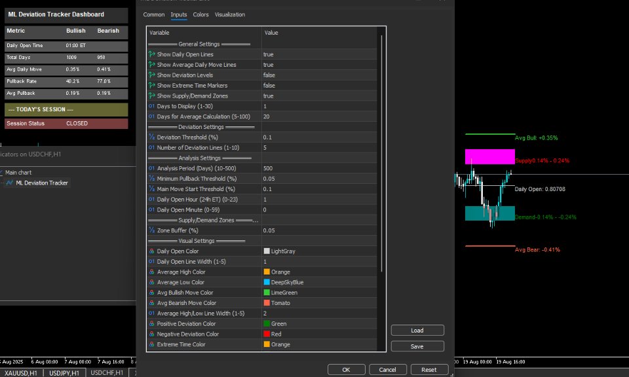Click the Average Low Color palette icon

tap(151, 282)
